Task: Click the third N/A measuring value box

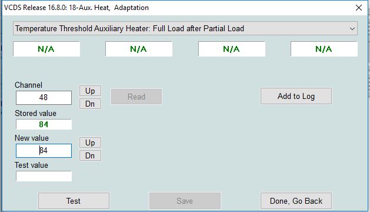Action: 232,49
